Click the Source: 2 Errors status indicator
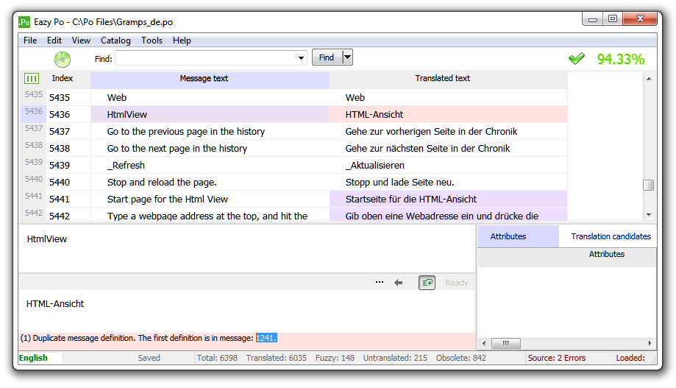Viewport: 676px width, 388px height. pyautogui.click(x=556, y=358)
